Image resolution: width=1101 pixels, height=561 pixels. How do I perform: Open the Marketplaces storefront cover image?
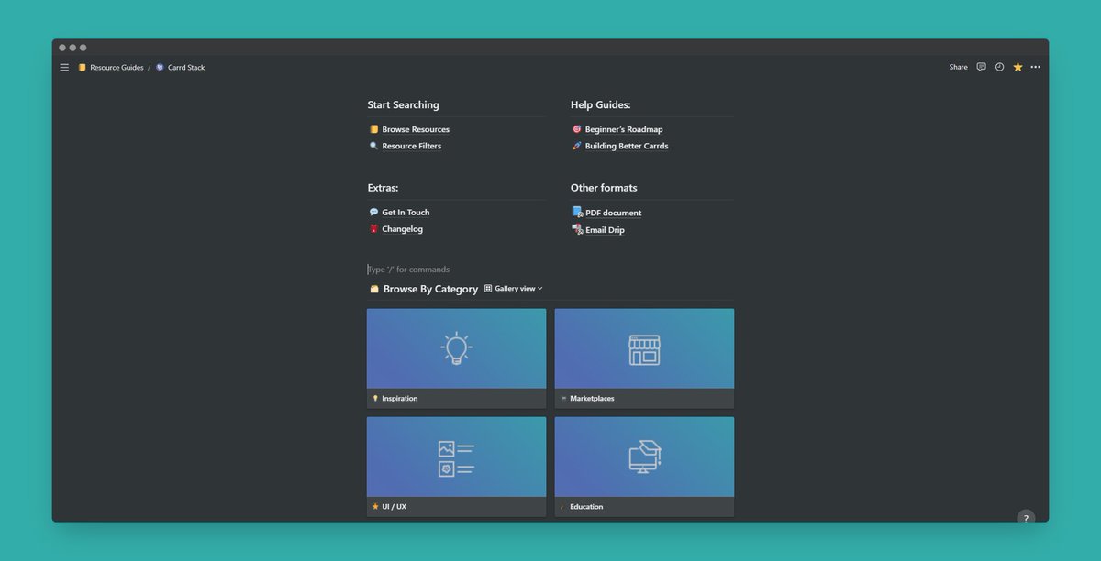[644, 348]
